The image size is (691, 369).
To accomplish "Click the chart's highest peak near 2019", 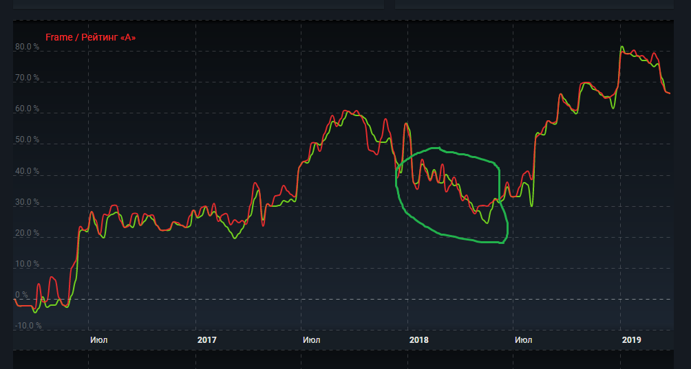I will point(621,47).
